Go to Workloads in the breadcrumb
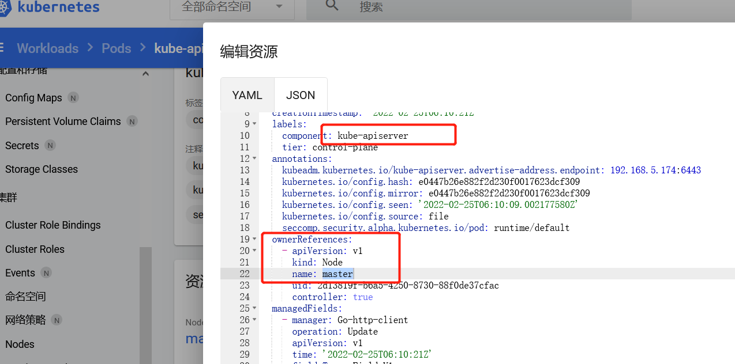Image resolution: width=735 pixels, height=364 pixels. pyautogui.click(x=47, y=48)
